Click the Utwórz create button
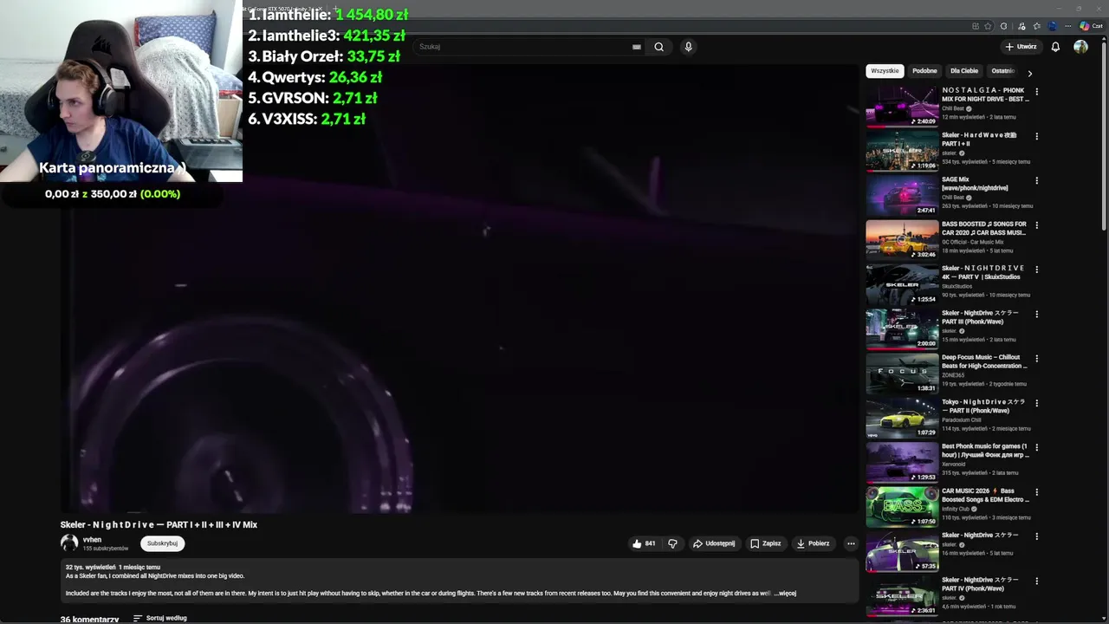Viewport: 1109px width, 624px height. tap(1021, 47)
